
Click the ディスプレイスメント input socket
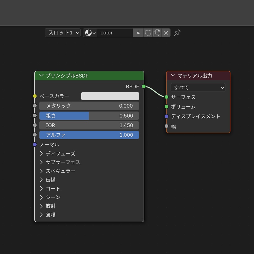tap(167, 116)
